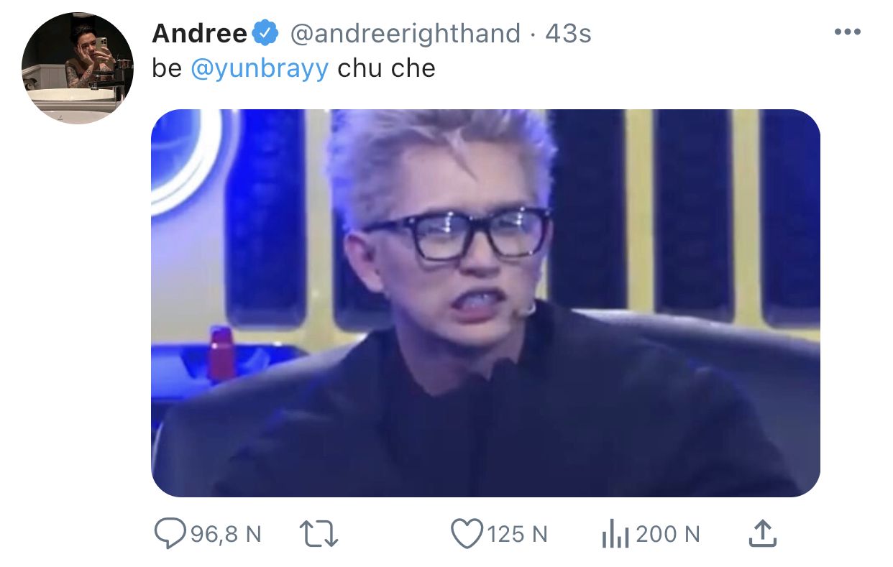Click the word 'be' starting the tweet
This screenshot has width=893, height=567.
pyautogui.click(x=168, y=69)
